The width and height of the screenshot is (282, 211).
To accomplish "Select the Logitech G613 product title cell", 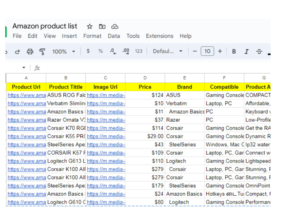I will point(66,161).
